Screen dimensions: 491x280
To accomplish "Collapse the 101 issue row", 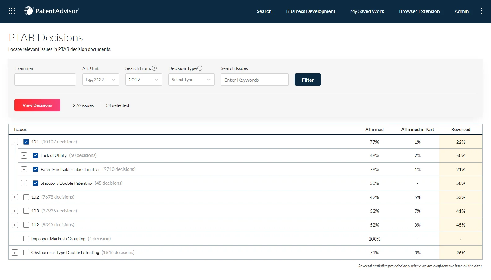I will tap(15, 142).
